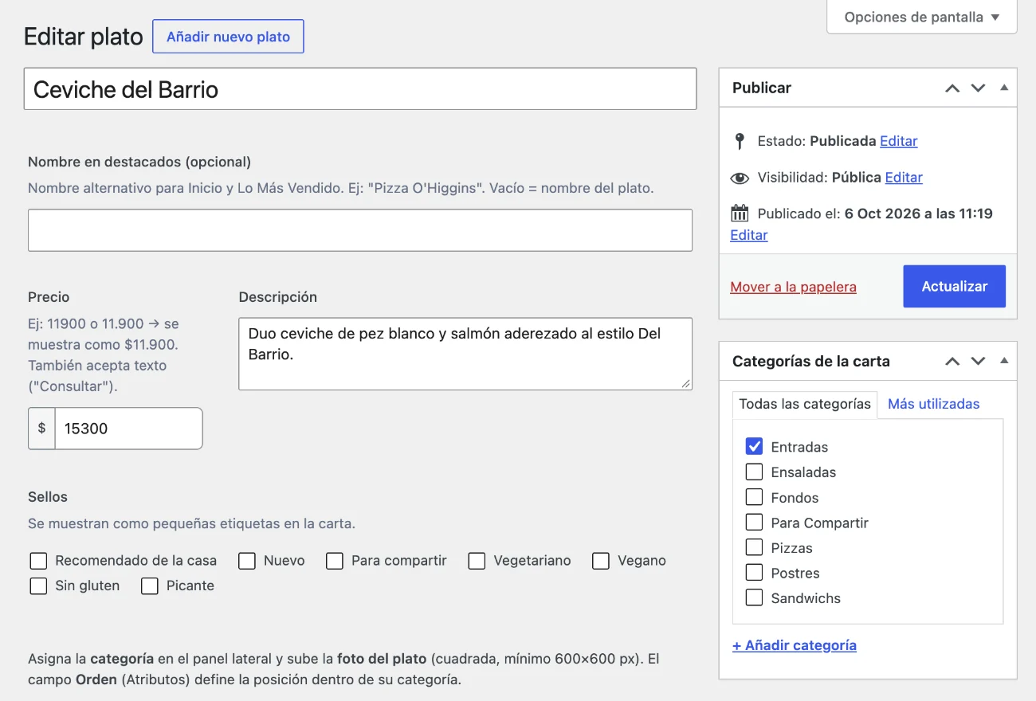Image resolution: width=1036 pixels, height=701 pixels.
Task: Edit the Visibilidad setting
Action: point(904,178)
